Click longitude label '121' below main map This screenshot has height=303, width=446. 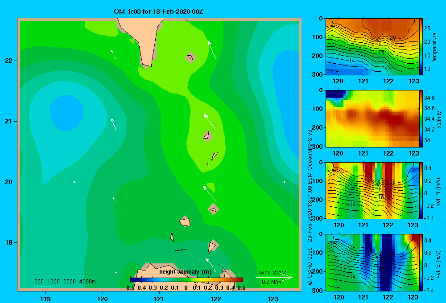159,299
